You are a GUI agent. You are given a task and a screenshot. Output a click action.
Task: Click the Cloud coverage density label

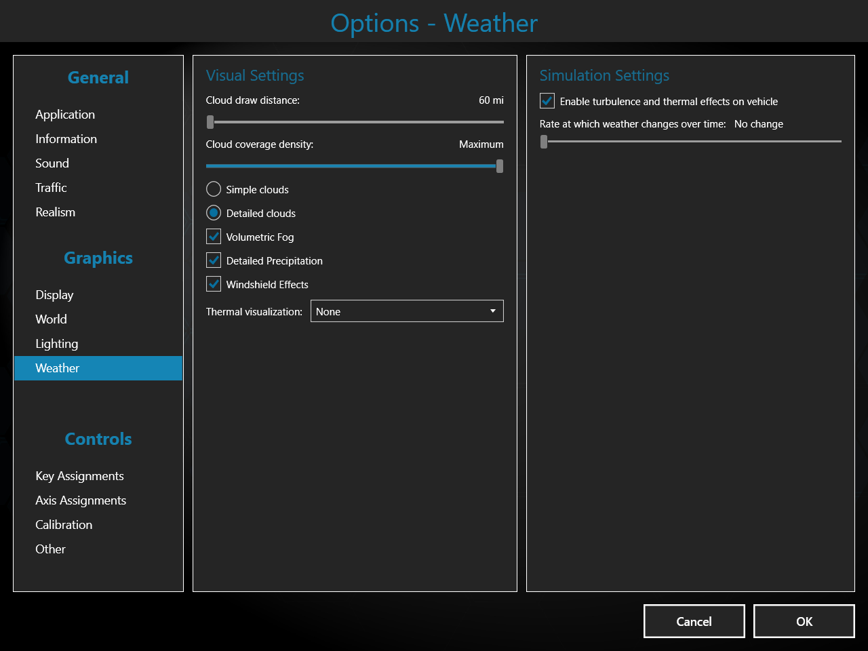point(260,144)
